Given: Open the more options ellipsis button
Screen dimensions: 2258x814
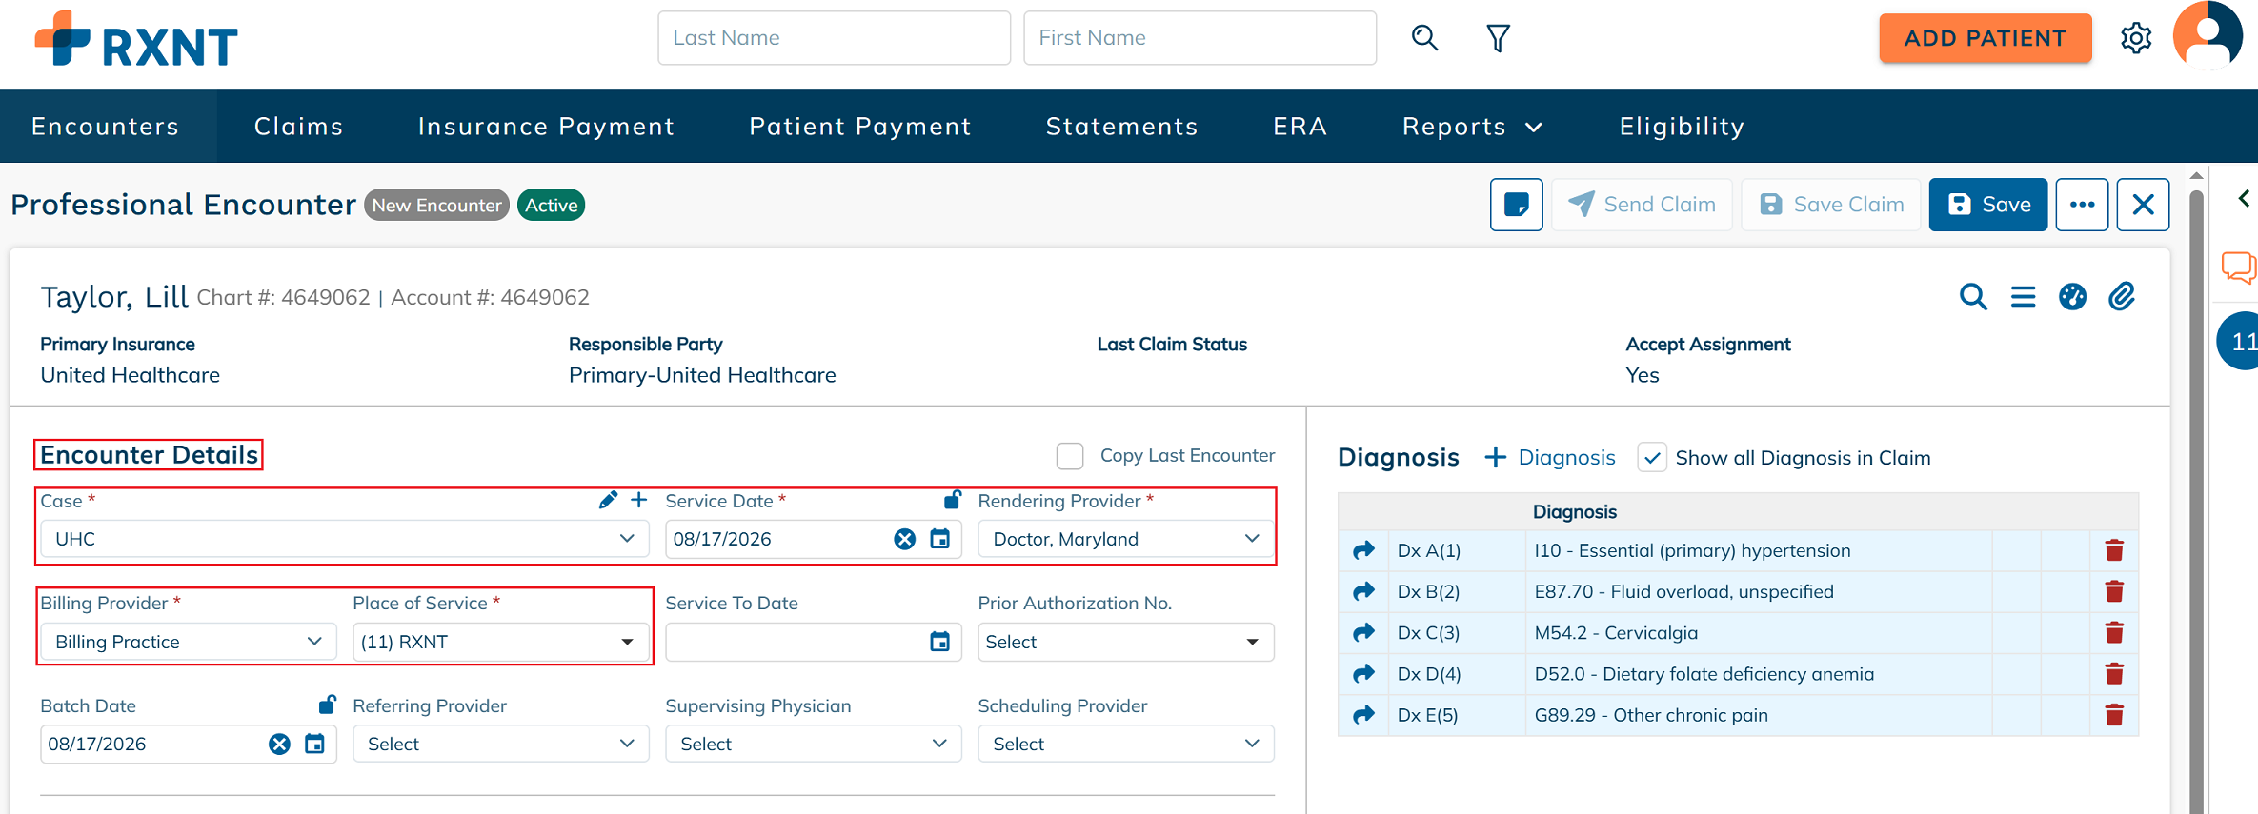Looking at the screenshot, I should (2082, 205).
